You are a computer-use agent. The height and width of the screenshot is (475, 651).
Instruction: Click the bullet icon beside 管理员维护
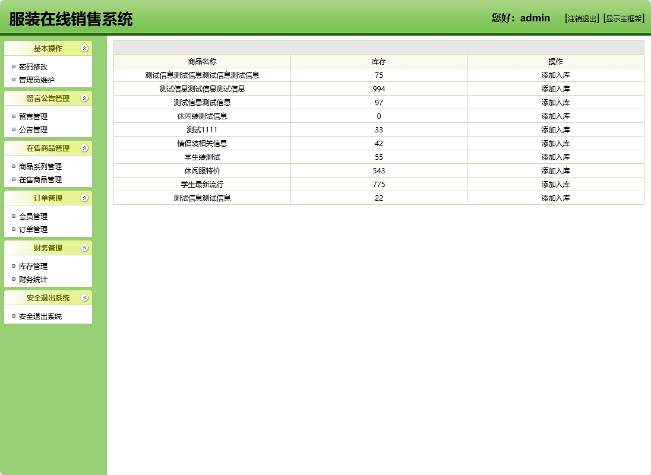13,80
